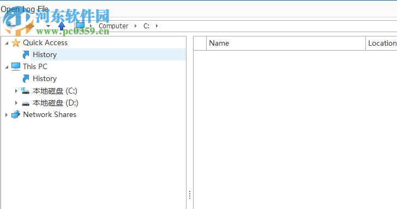The image size is (397, 209).
Task: Expand the 本地磁盘 (C:) drive node
Action: [x=16, y=91]
